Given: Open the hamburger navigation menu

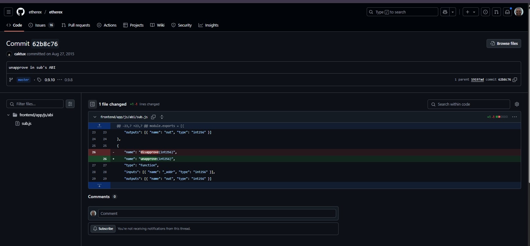Looking at the screenshot, I should tap(9, 12).
